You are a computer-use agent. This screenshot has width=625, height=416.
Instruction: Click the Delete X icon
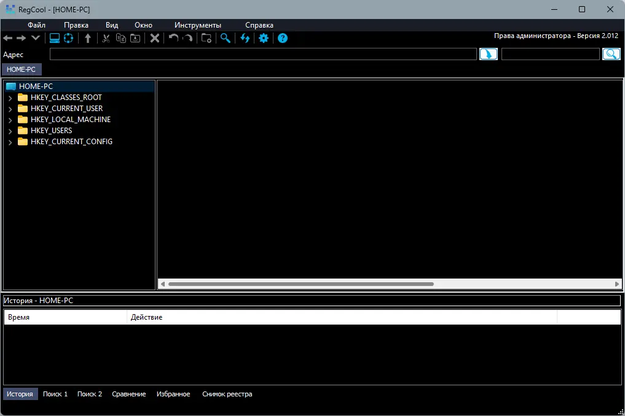(155, 38)
